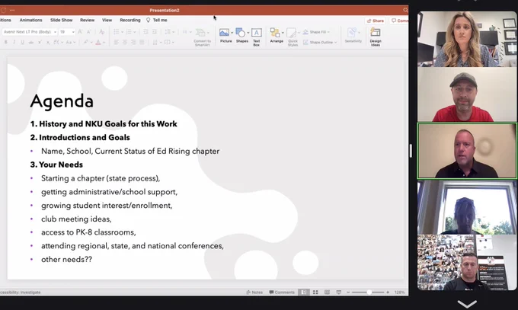
Task: Apply the red font color
Action: pos(98,42)
